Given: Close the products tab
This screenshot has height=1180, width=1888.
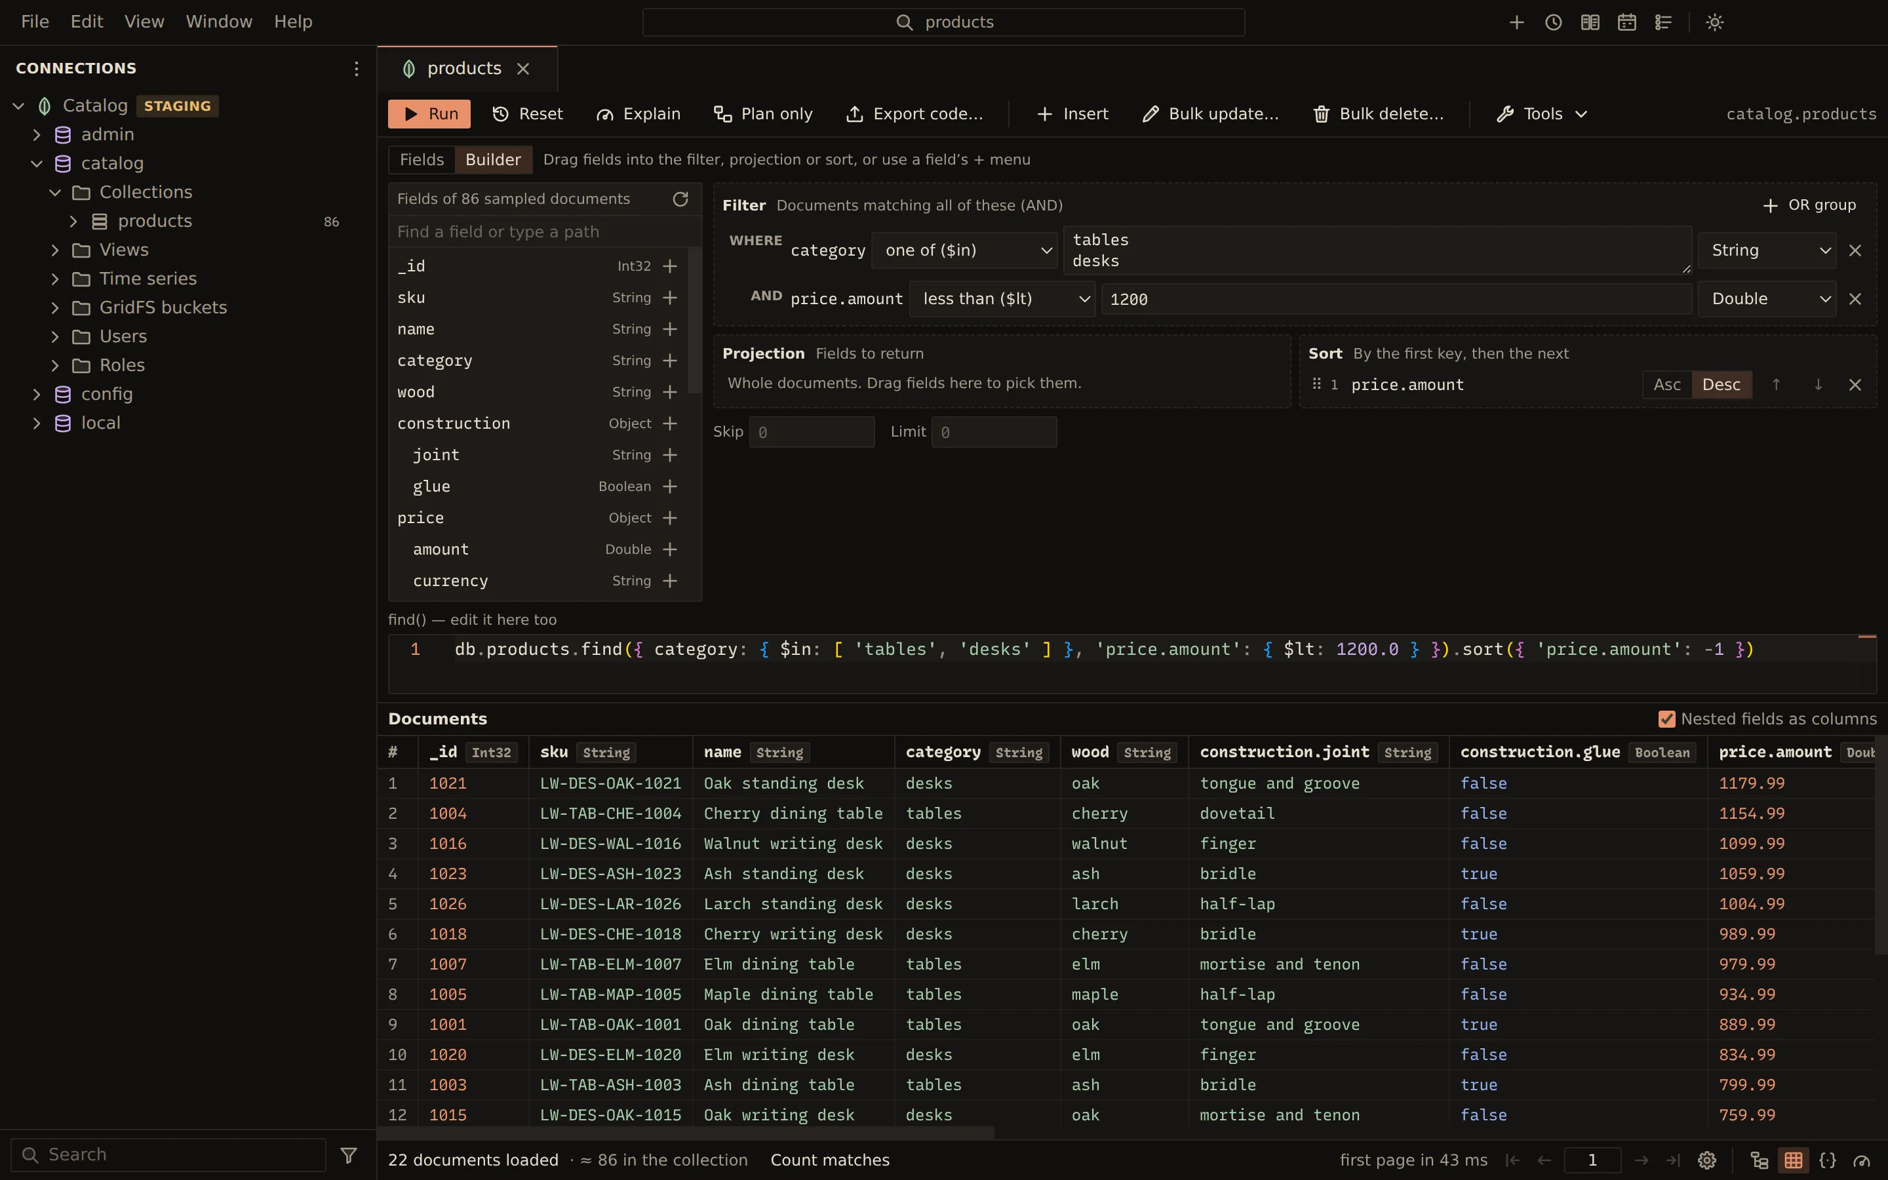Looking at the screenshot, I should pos(522,69).
